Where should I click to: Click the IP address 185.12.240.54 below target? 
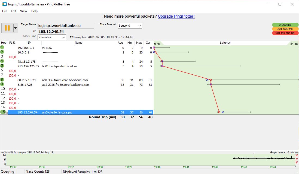(x=51, y=31)
